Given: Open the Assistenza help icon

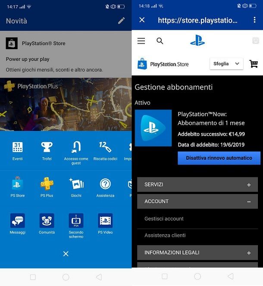Looking at the screenshot, I should pyautogui.click(x=105, y=184).
